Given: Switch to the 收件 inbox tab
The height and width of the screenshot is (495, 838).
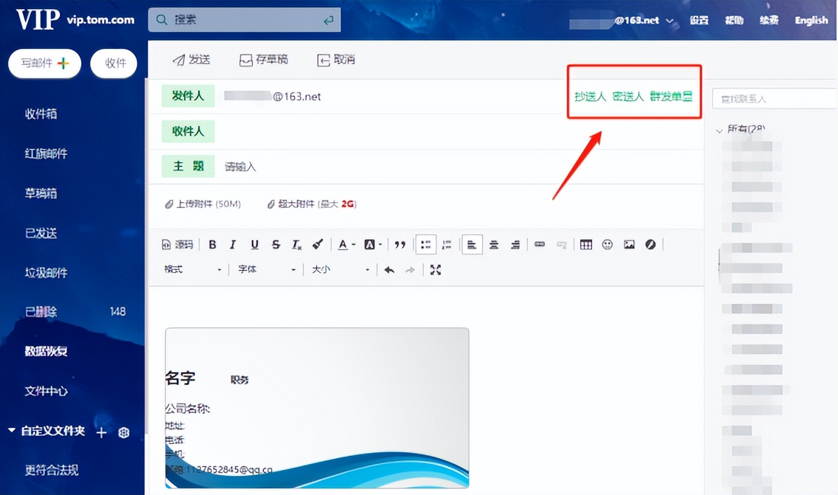Looking at the screenshot, I should tap(114, 63).
